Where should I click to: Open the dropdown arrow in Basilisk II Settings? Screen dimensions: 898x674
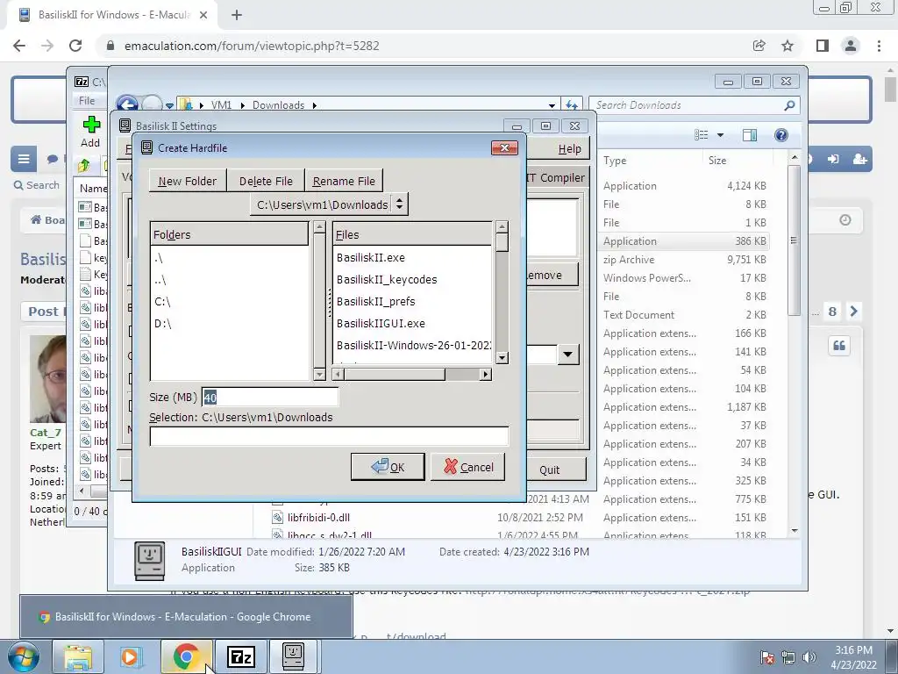coord(567,355)
